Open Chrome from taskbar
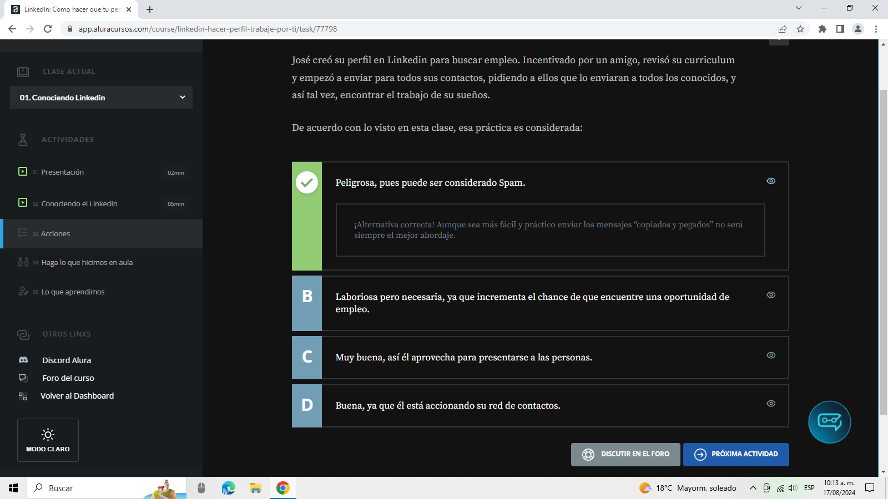The image size is (888, 499). 282,488
